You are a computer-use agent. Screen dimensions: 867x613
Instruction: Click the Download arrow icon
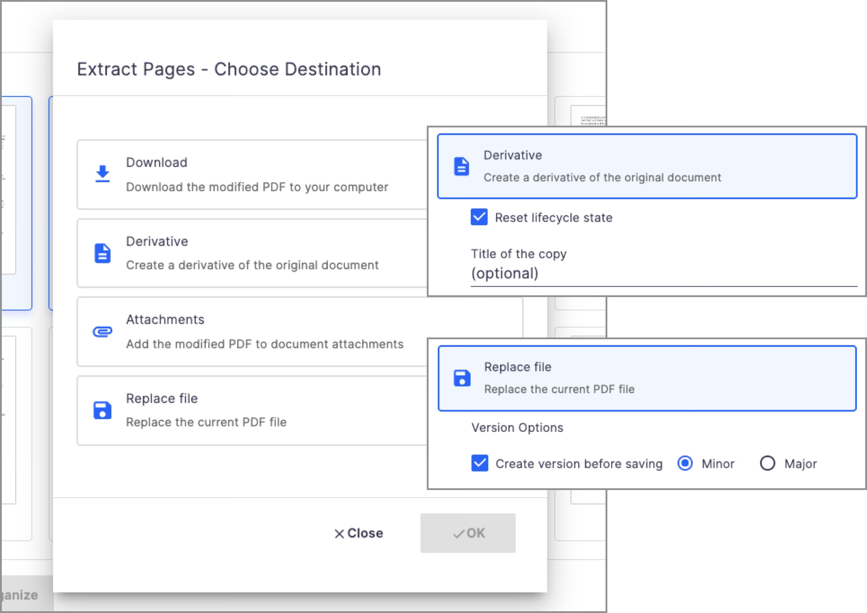102,174
